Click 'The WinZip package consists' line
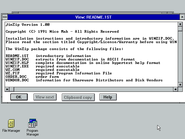 64,49
